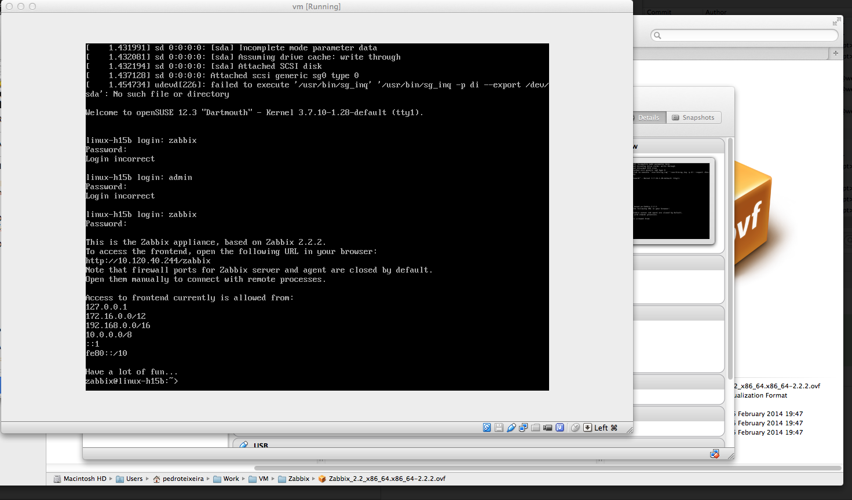Click the video capture icon in VM status bar
Viewport: 852px width, 500px height.
tap(548, 428)
